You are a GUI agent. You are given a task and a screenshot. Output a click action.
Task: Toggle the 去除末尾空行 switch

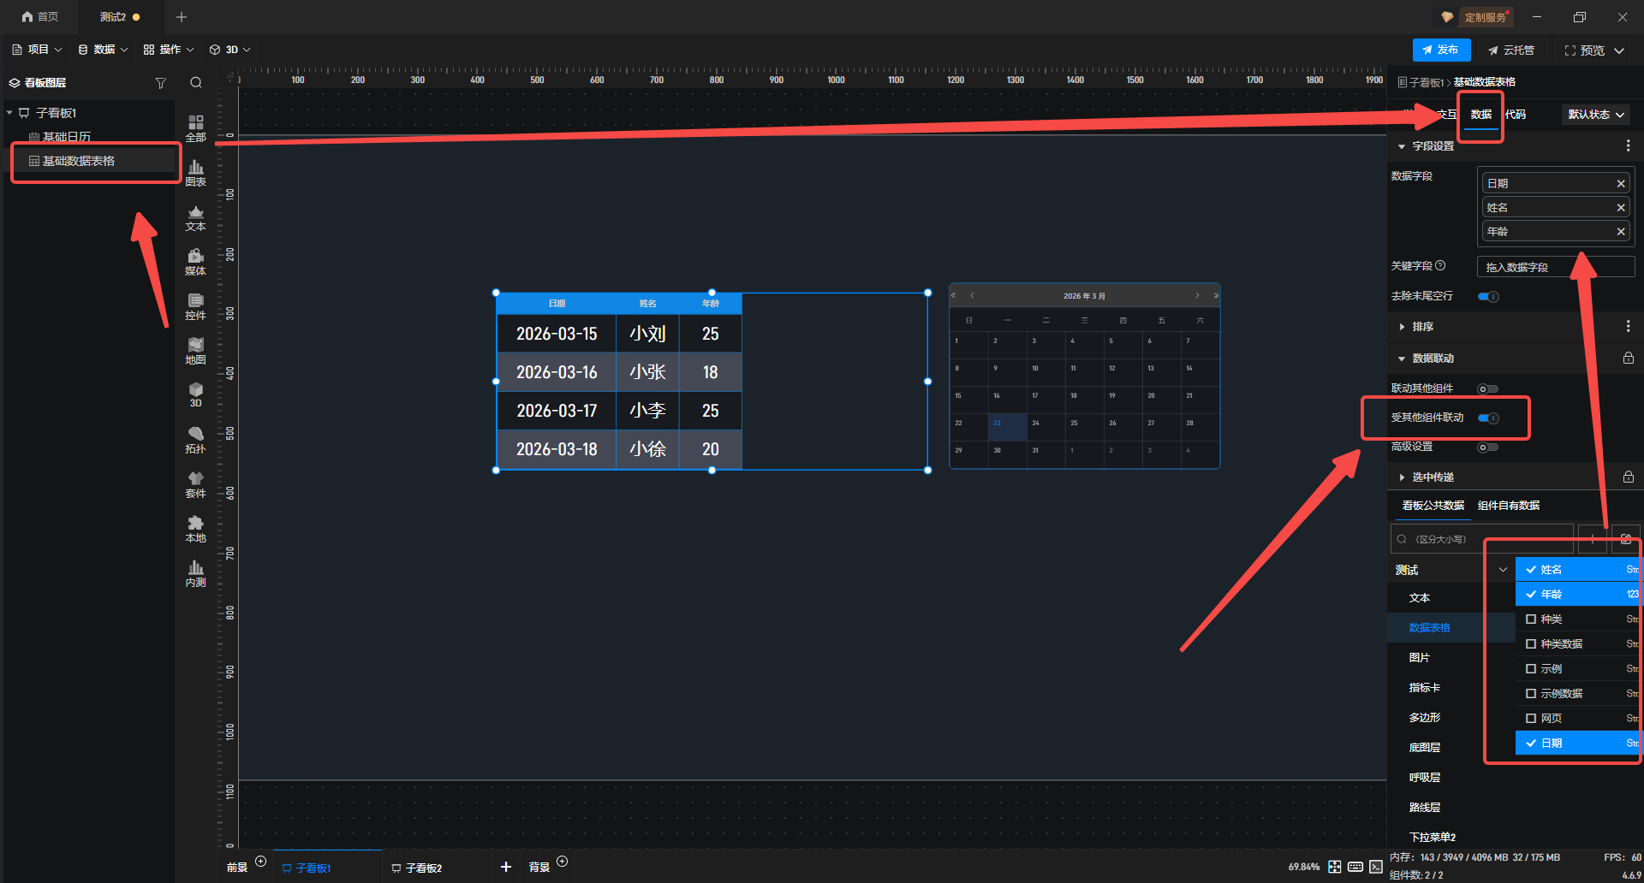pyautogui.click(x=1488, y=297)
